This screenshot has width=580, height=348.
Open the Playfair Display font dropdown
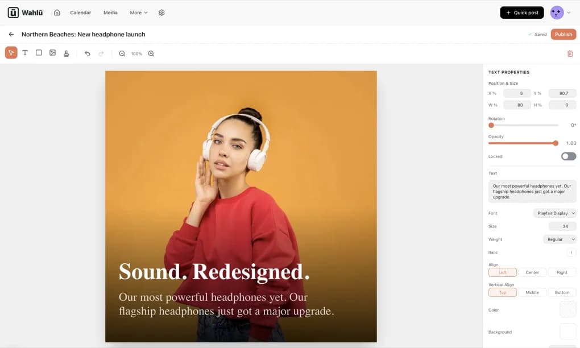tap(555, 213)
